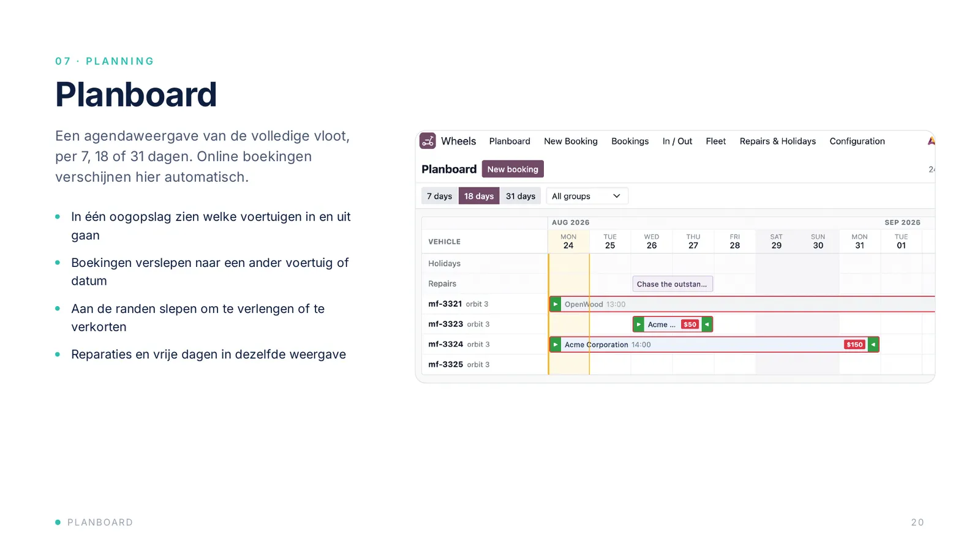Screen dimensions: 980x551
Task: Open the New Booking nav link
Action: click(x=570, y=141)
